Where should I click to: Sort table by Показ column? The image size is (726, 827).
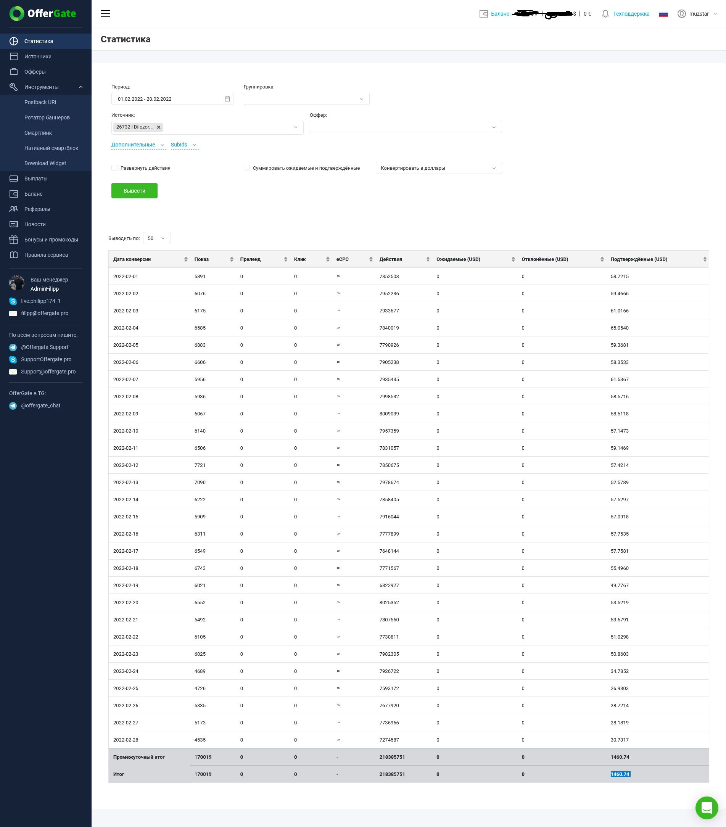point(232,259)
